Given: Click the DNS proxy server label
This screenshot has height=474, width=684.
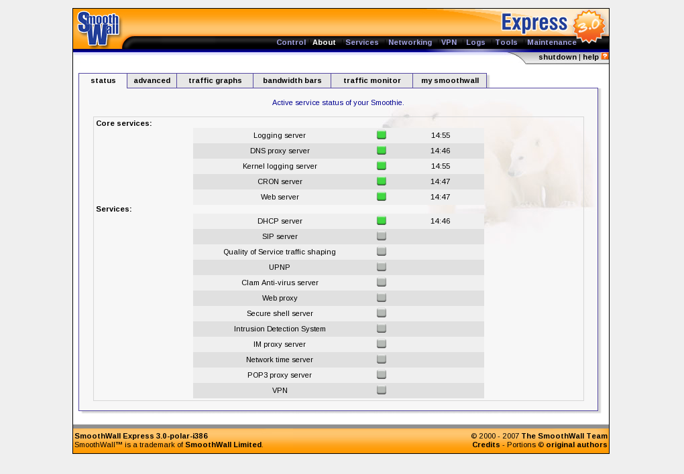Looking at the screenshot, I should 280,151.
